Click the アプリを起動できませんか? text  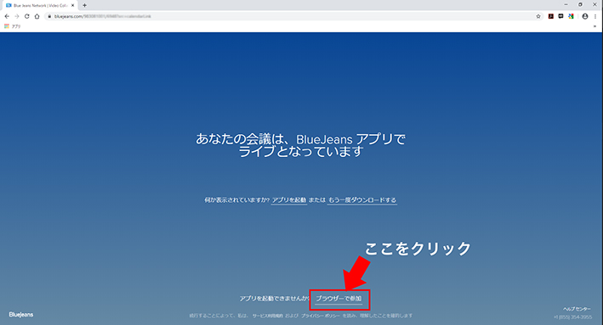coord(274,298)
